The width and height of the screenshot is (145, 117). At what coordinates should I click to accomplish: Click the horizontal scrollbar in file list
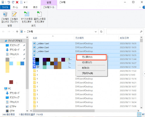64,111
